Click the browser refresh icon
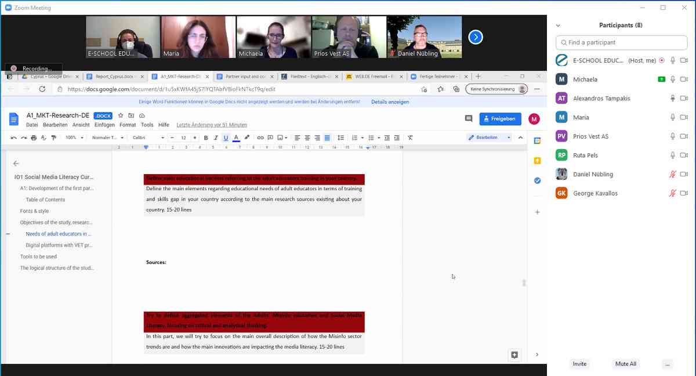Image resolution: width=696 pixels, height=376 pixels. 42,89
